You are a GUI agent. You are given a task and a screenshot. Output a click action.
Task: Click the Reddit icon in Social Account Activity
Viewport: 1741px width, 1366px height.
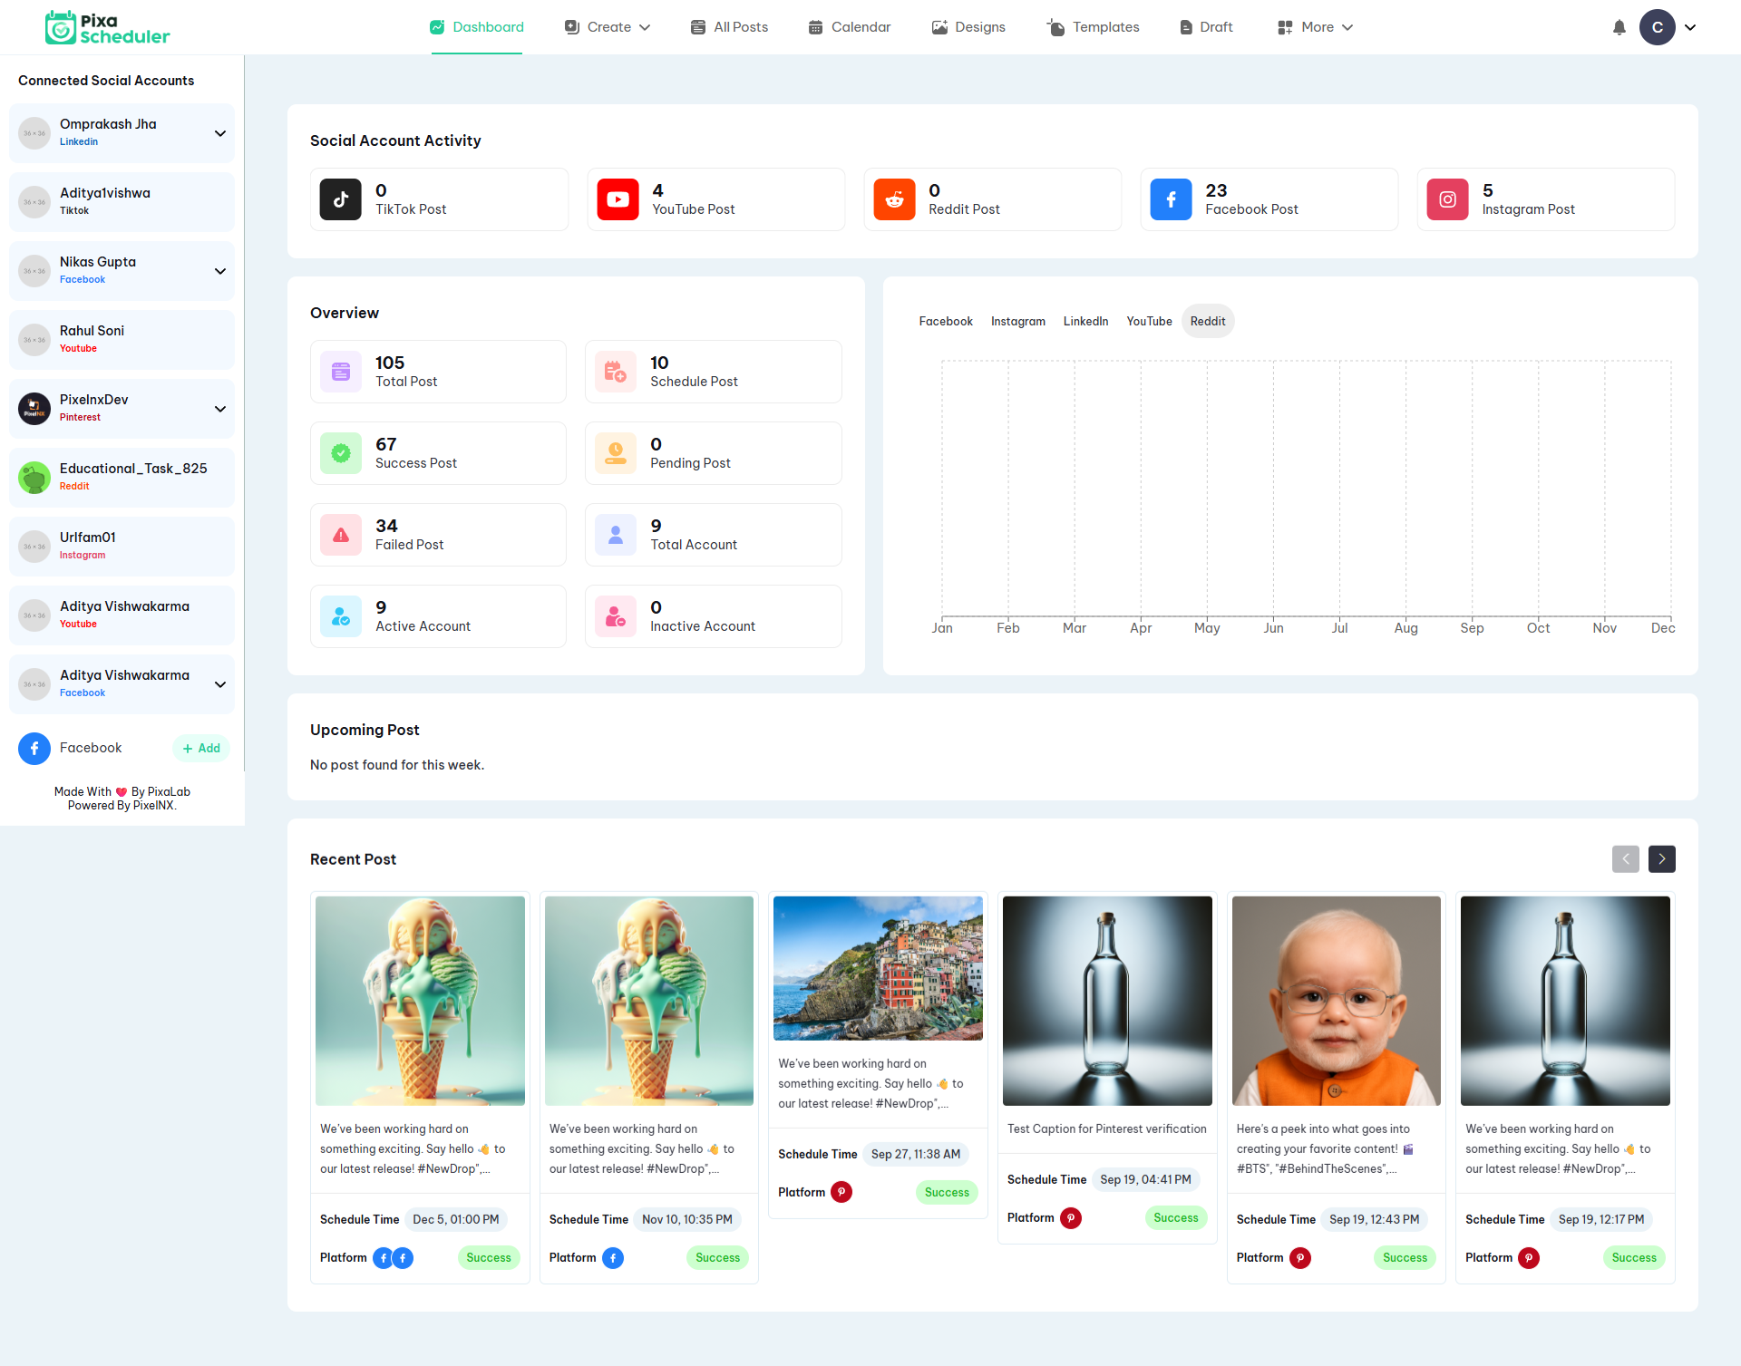[894, 199]
